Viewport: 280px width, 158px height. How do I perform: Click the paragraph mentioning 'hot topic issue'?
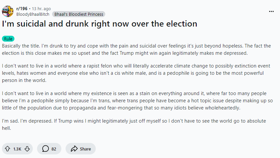point(131,101)
